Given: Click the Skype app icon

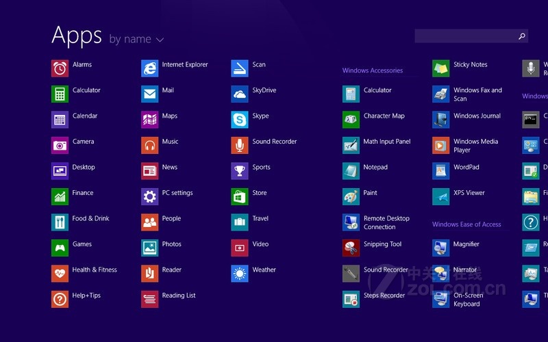Looking at the screenshot, I should [239, 120].
